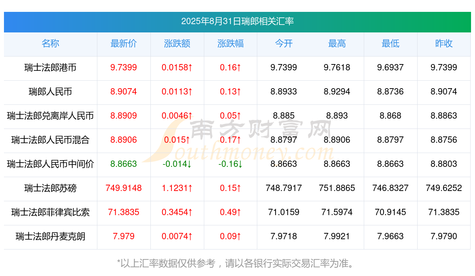Click highest price 9.7618
Screen dimensions: 475x276
[337, 68]
